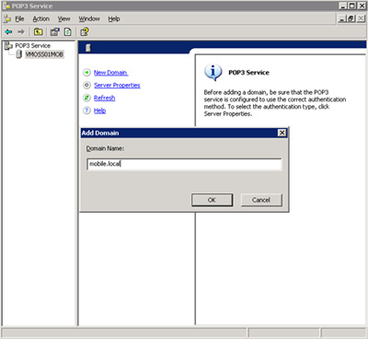Screen dimensions: 368x339
Task: Click the Domain Name label
Action: [105, 148]
